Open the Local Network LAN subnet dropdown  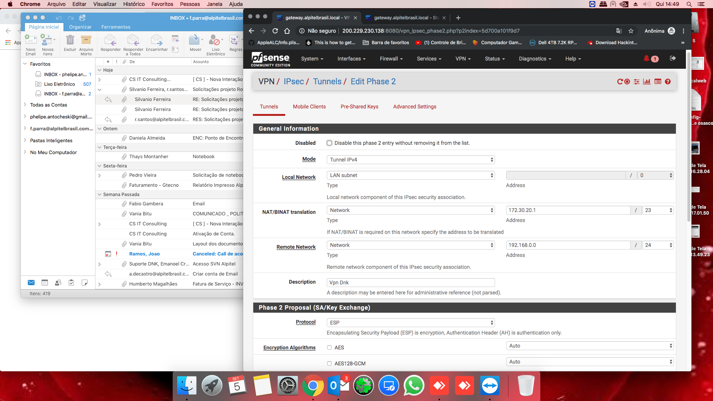click(x=410, y=175)
